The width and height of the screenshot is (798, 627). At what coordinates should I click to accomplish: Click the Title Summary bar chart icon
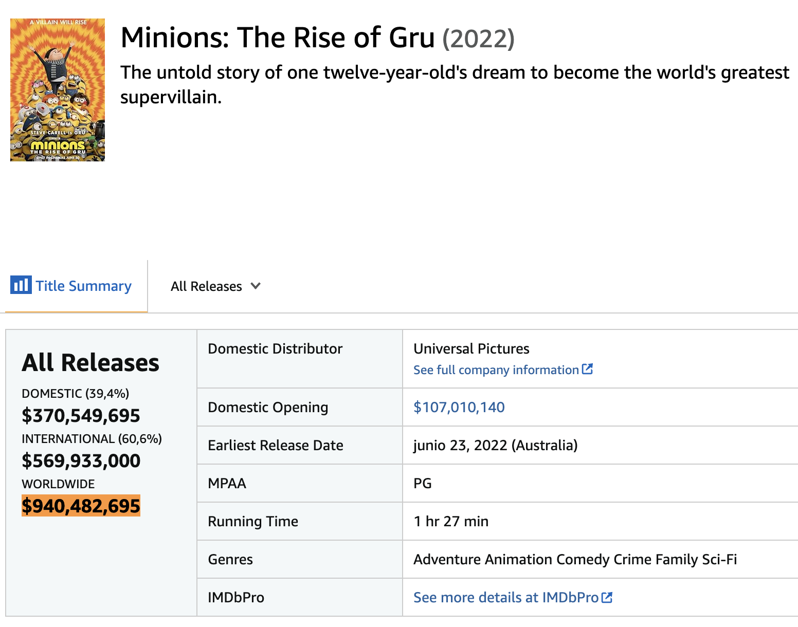click(21, 285)
